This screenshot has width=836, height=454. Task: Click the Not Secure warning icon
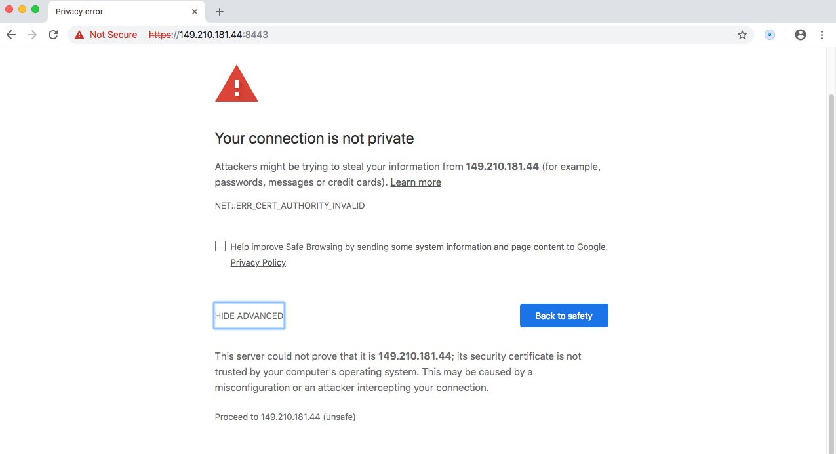coord(79,35)
